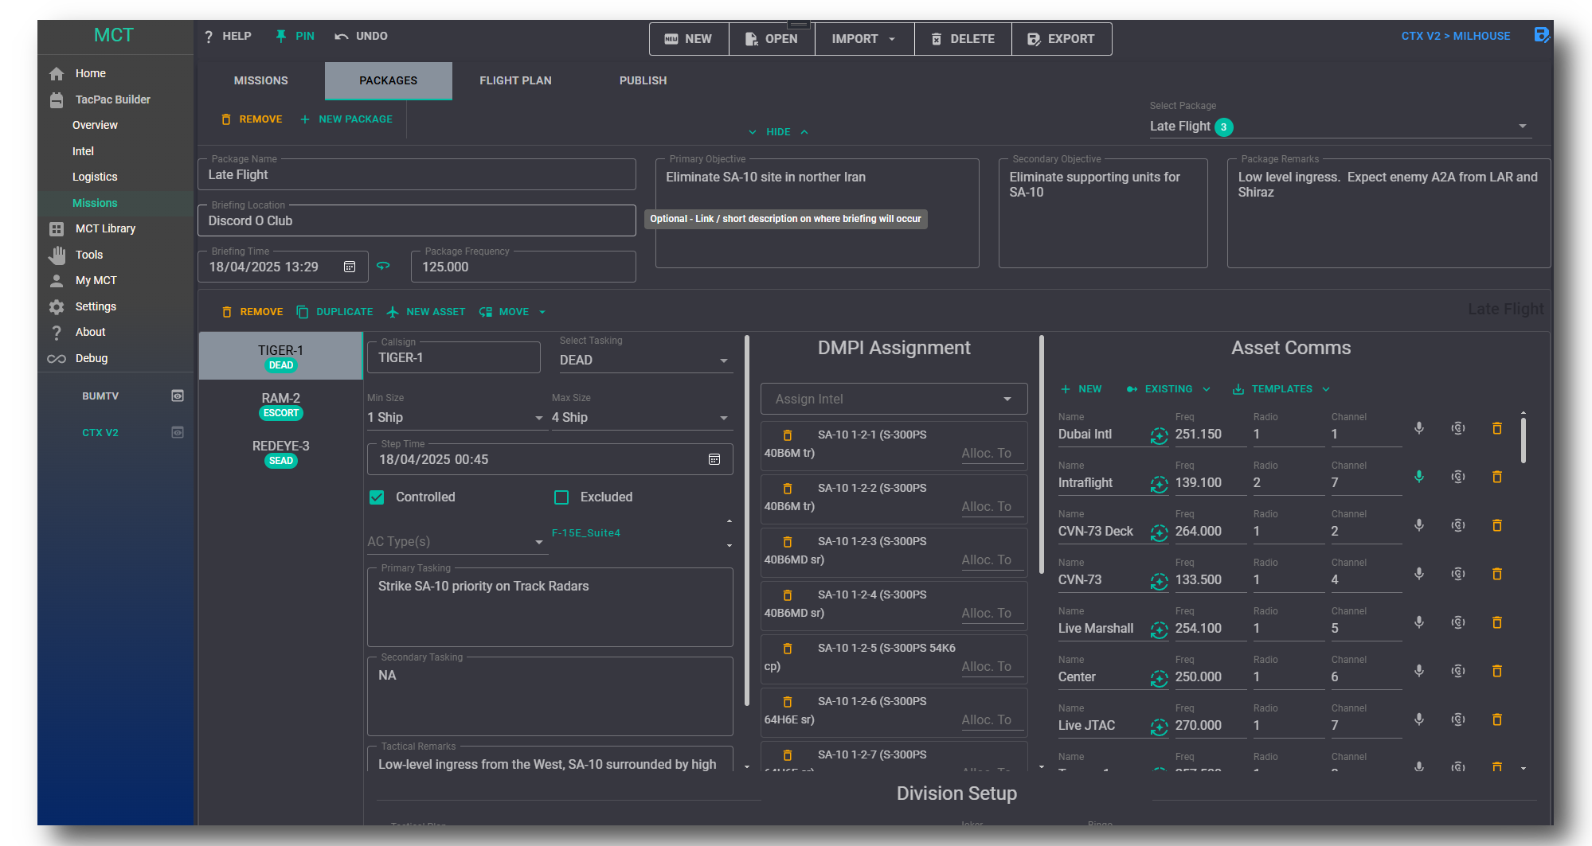
Task: Toggle the icon next to BUMTV
Action: 178,396
